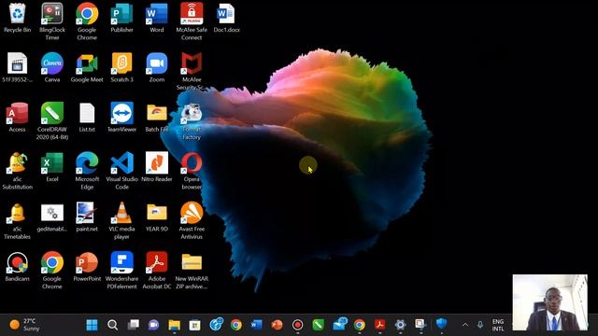598x336 pixels.
Task: Select the Publisher desktop shortcut
Action: (x=121, y=19)
